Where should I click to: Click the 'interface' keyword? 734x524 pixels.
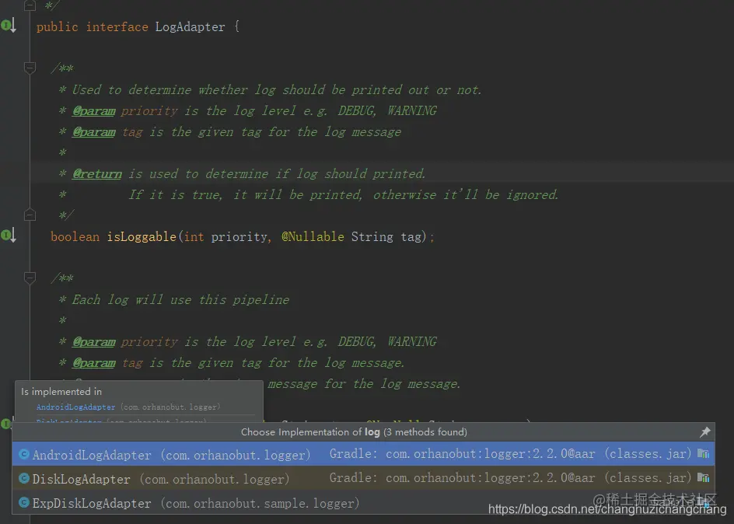pyautogui.click(x=117, y=27)
